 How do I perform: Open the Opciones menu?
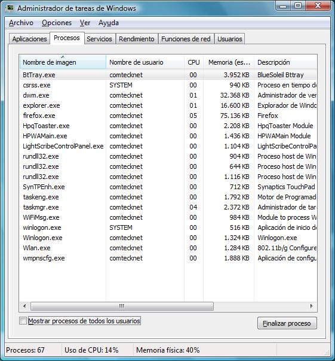[x=57, y=23]
